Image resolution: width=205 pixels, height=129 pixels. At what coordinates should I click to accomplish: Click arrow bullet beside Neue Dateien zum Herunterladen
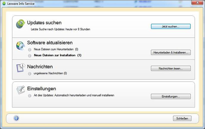tap(30, 50)
